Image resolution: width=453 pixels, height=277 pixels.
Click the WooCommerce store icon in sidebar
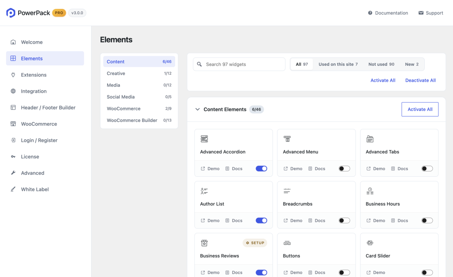point(13,124)
